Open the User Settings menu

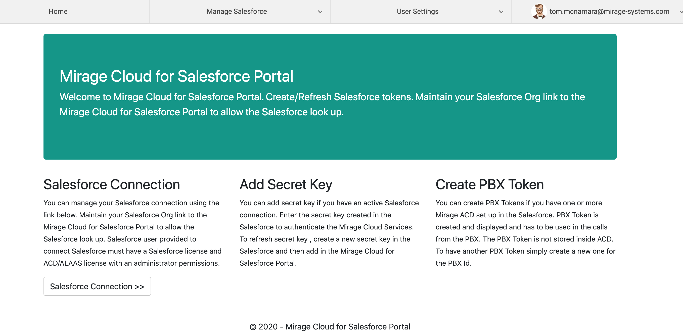pos(417,11)
